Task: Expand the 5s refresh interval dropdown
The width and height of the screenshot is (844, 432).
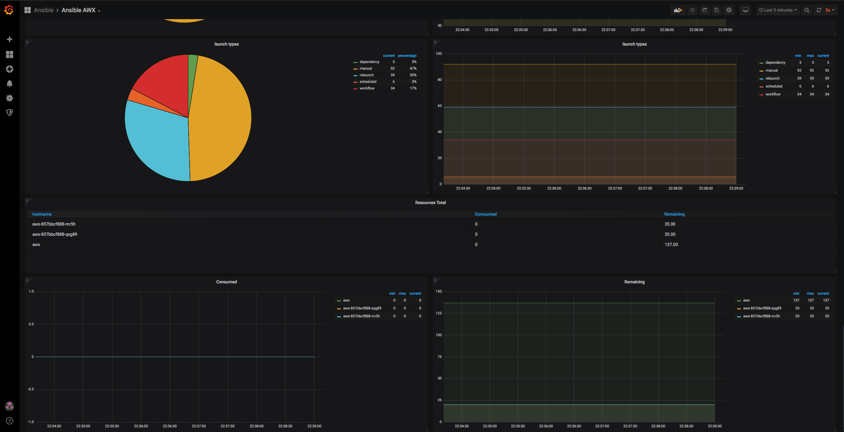Action: 829,10
